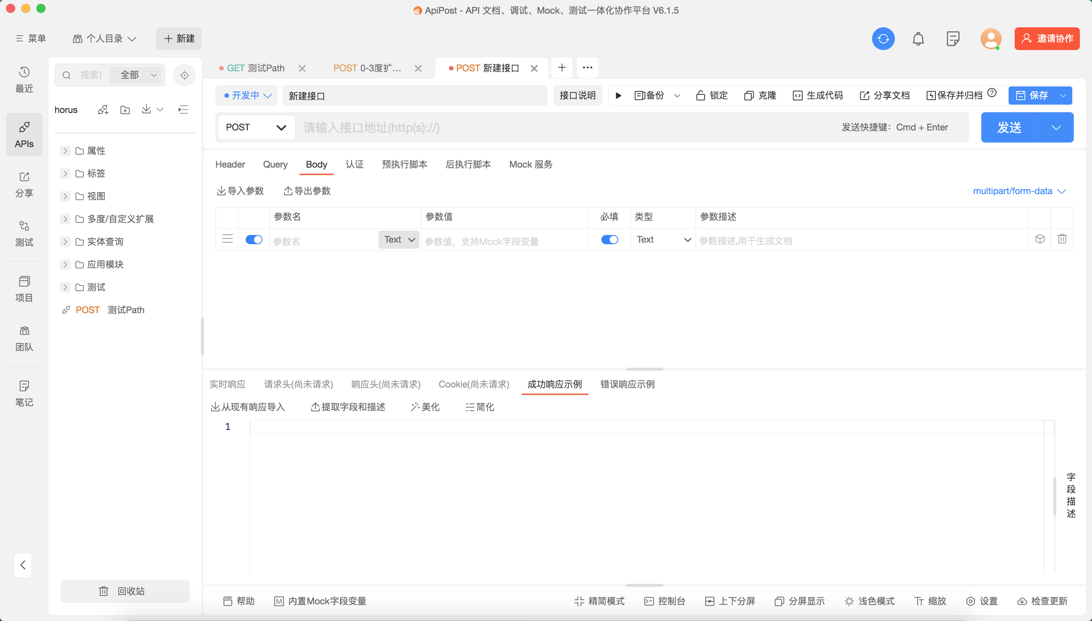Switch to the 预执行脚本 tab
Screen dimensions: 1092x621
point(404,164)
